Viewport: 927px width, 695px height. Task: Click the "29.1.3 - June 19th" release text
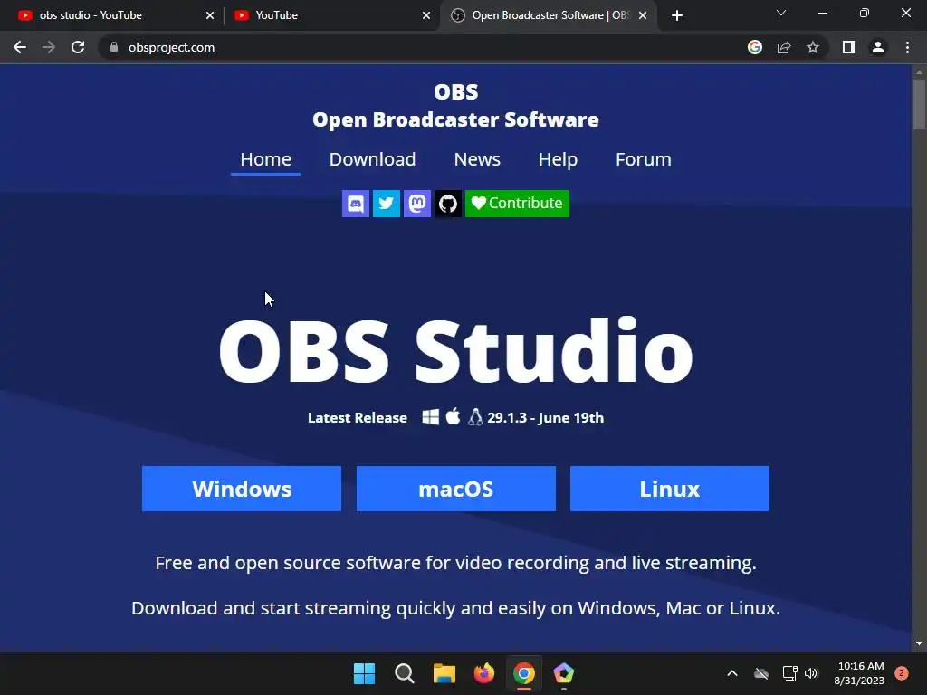(545, 418)
